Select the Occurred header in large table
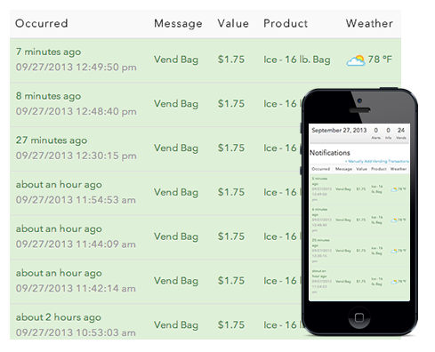435x352 pixels. tap(42, 23)
